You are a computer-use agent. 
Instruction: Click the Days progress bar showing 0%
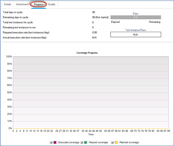click(136, 17)
